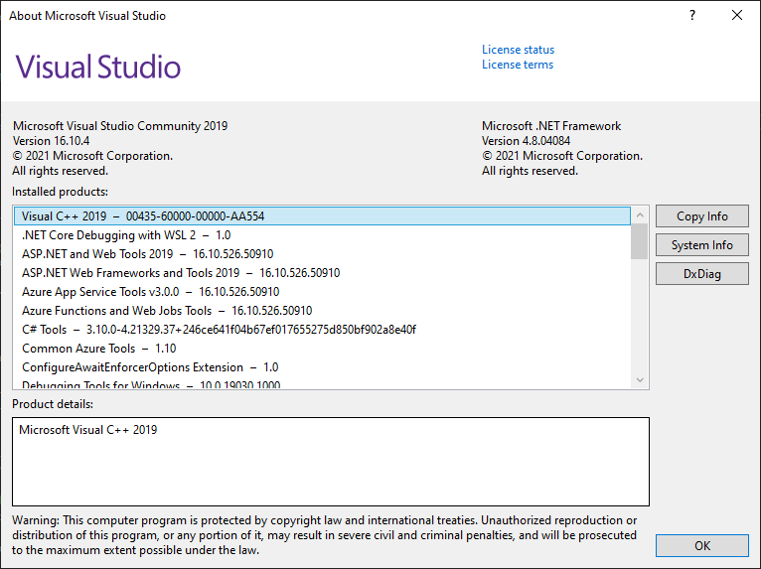
Task: Select ASP.NET and Web Tools 2019 row
Action: pos(322,254)
